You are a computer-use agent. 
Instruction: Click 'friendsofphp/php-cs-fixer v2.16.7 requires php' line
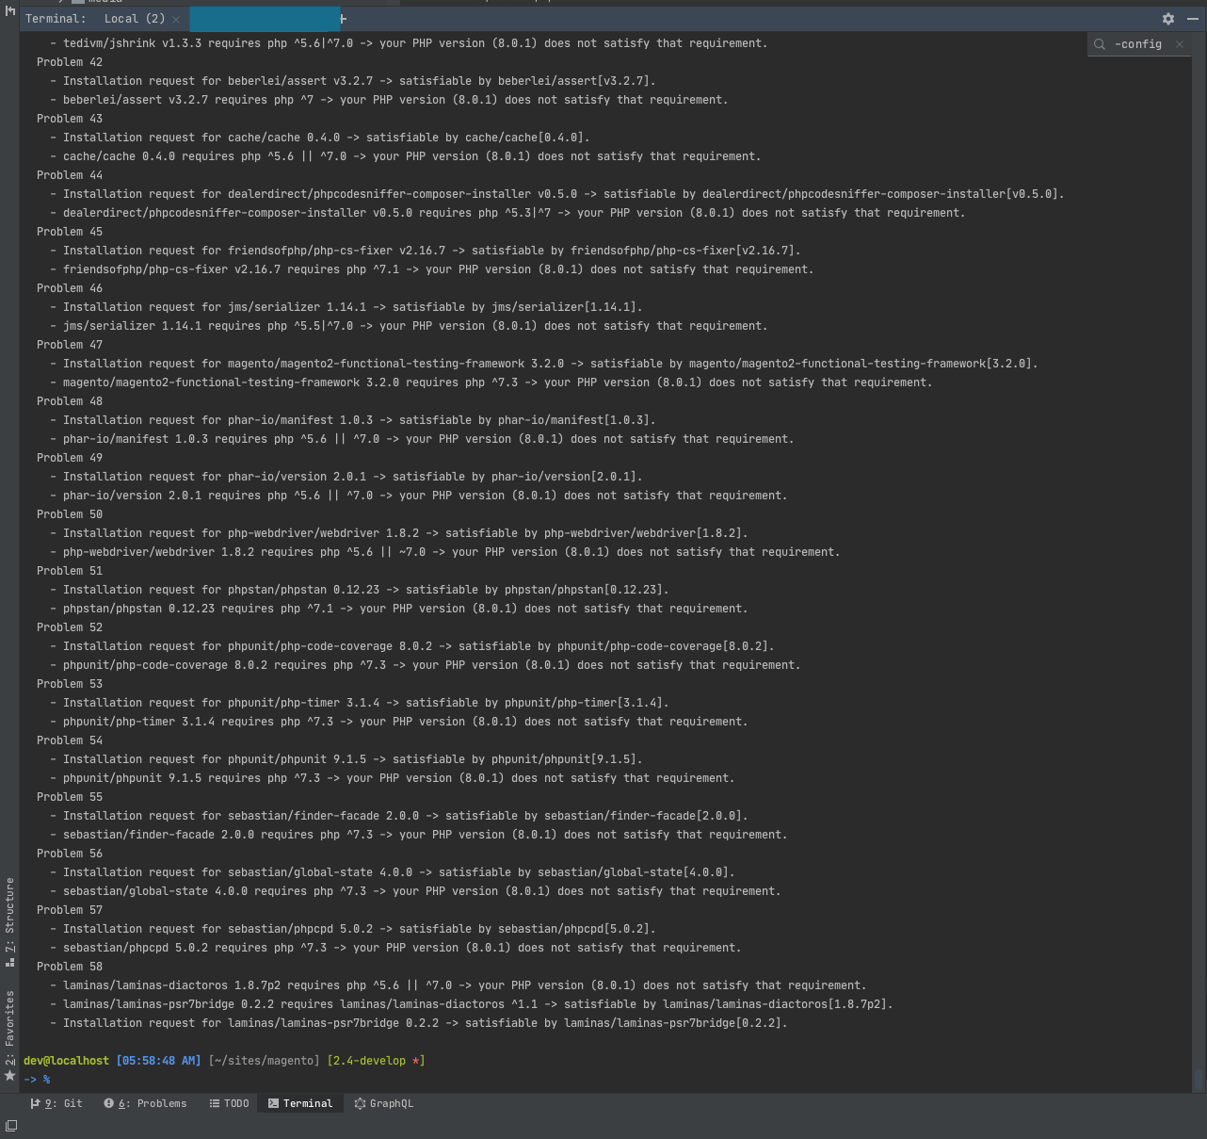pyautogui.click(x=432, y=269)
